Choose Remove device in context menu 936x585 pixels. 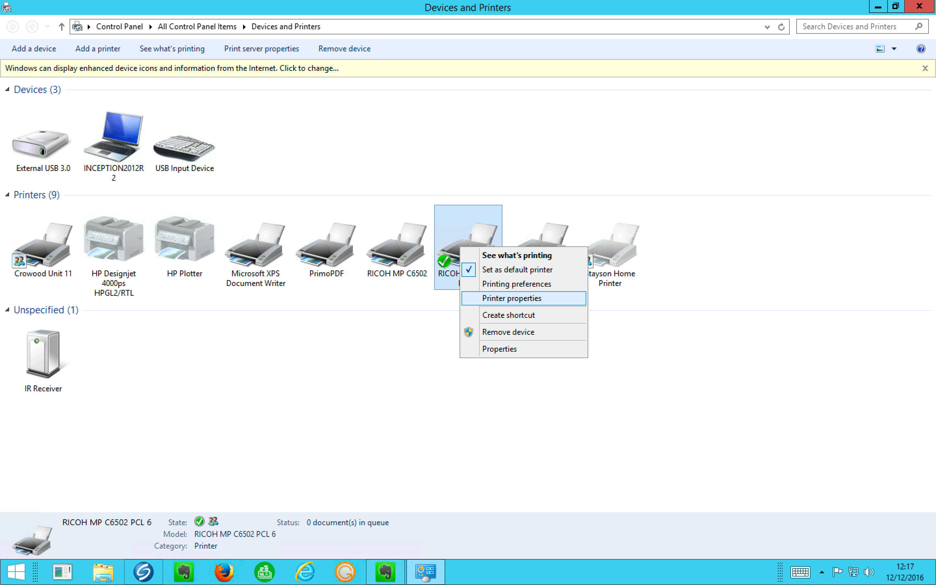[524, 332]
